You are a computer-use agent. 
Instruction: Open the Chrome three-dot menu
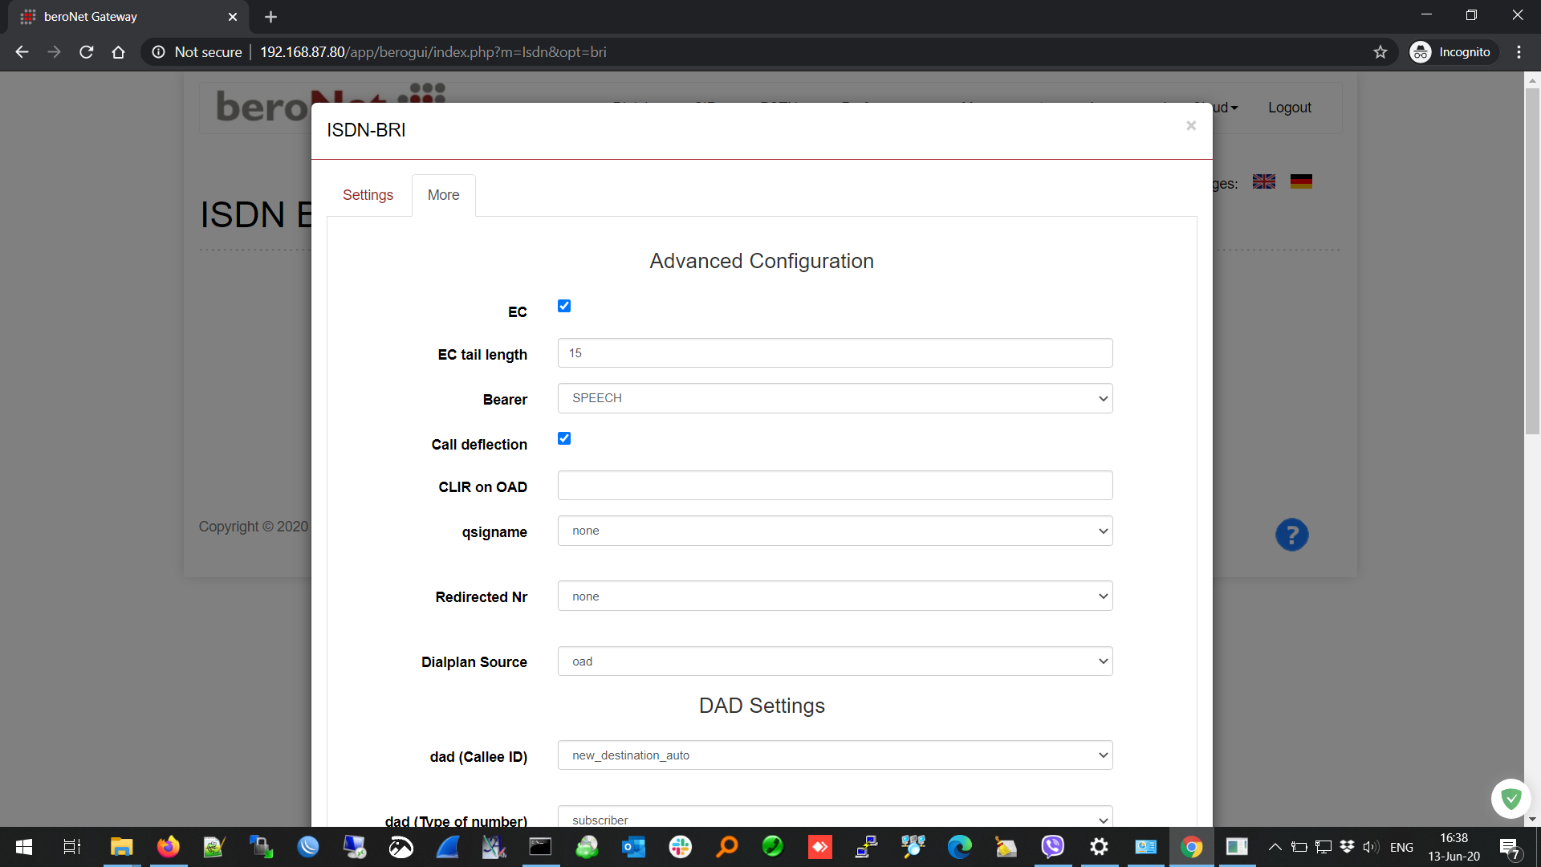[1519, 52]
